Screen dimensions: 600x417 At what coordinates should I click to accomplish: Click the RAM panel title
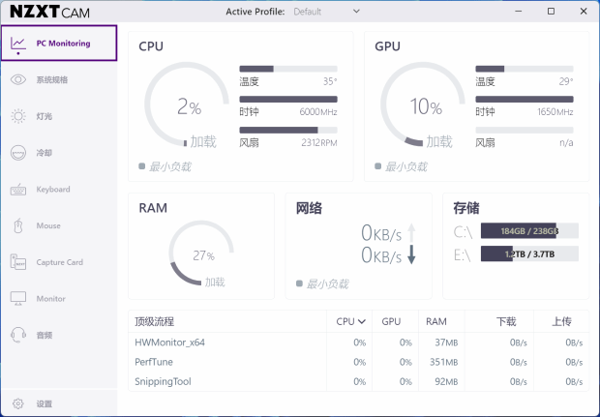click(153, 208)
